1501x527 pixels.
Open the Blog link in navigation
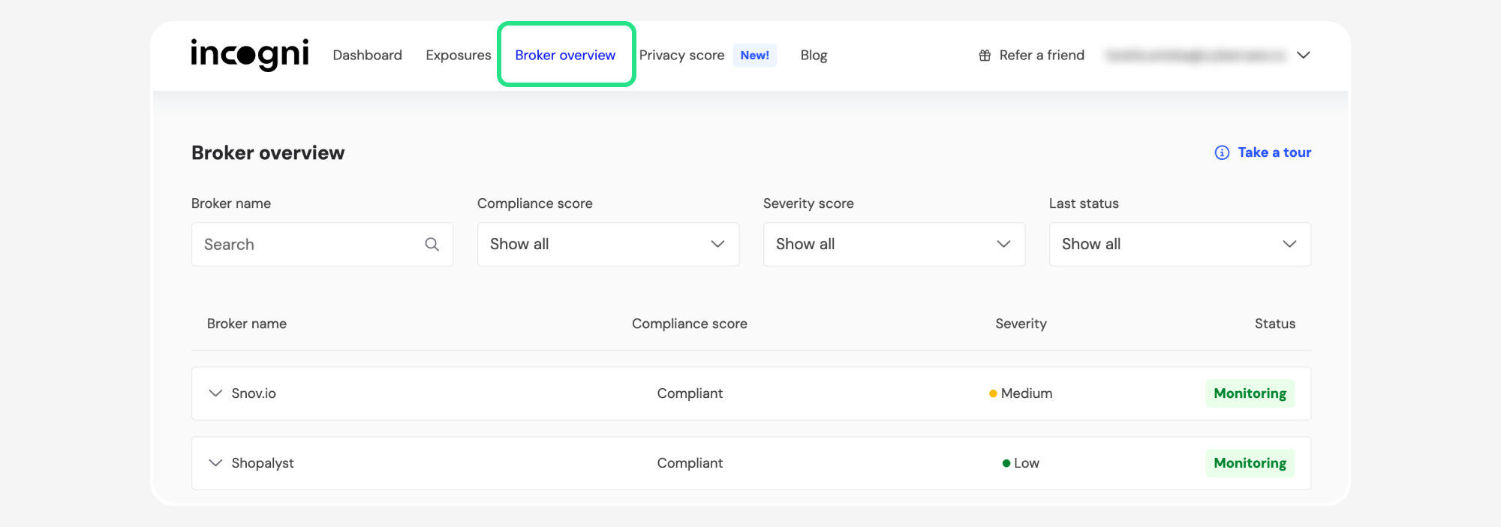click(814, 55)
